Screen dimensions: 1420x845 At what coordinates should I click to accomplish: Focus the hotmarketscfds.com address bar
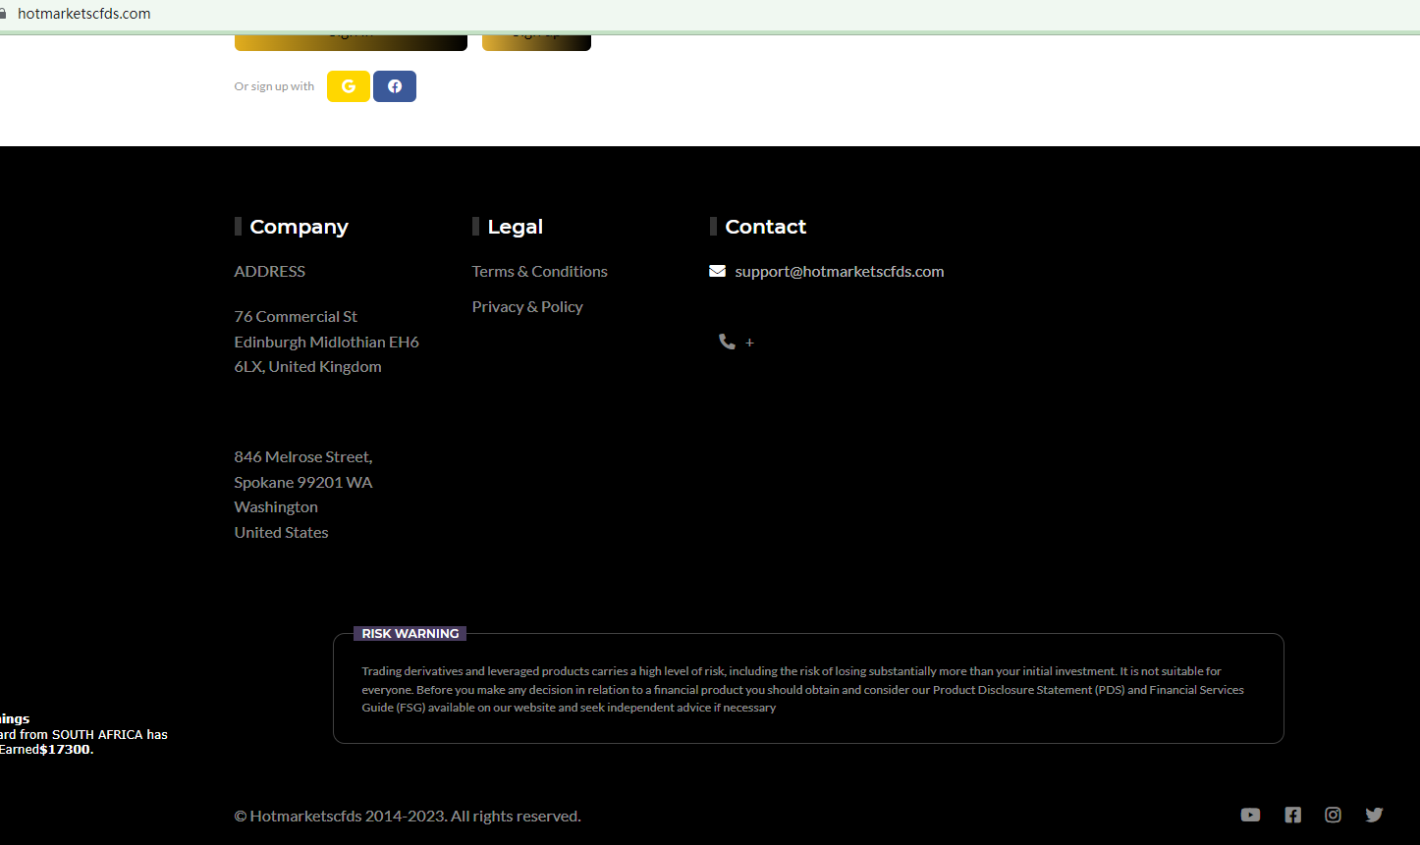(84, 14)
